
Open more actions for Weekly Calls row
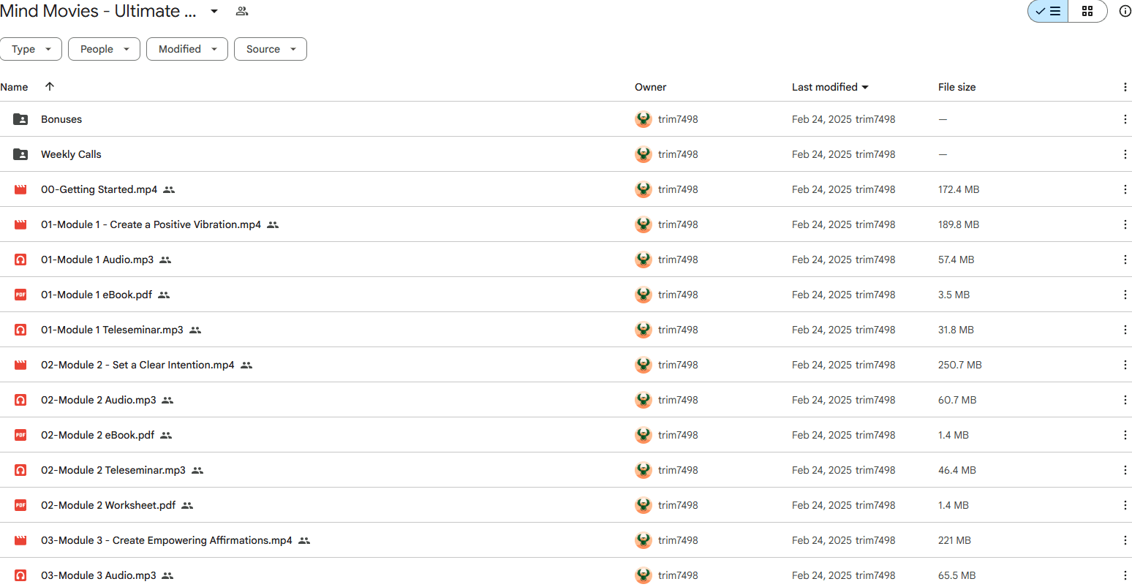click(1125, 154)
